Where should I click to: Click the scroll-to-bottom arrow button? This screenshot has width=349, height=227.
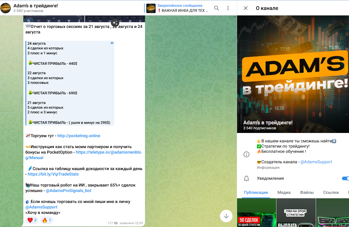(226, 216)
